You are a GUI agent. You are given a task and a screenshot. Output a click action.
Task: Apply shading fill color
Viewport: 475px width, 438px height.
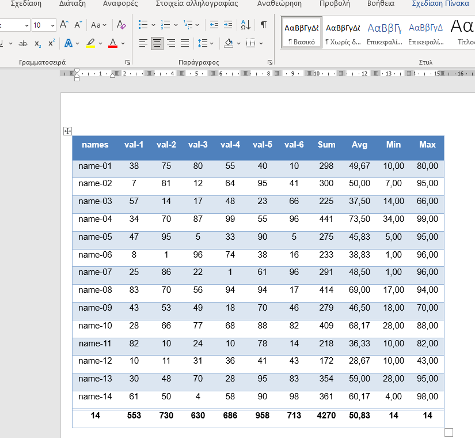tap(229, 43)
